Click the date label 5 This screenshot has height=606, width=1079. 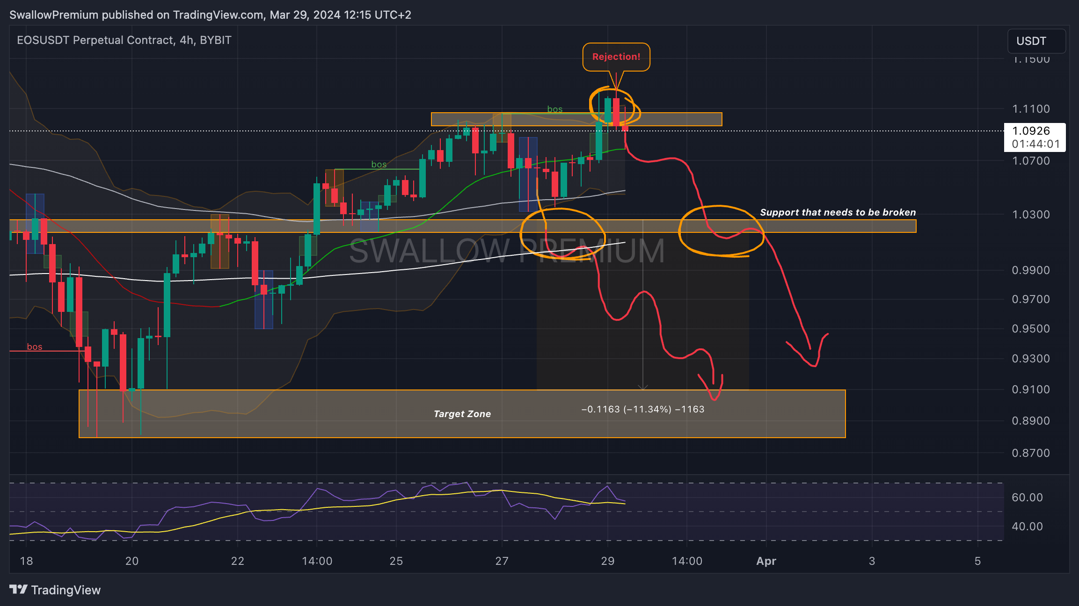tap(978, 561)
